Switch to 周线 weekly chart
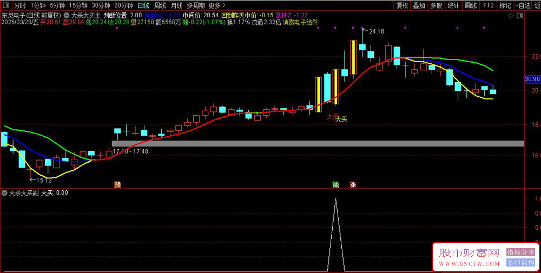 point(160,5)
